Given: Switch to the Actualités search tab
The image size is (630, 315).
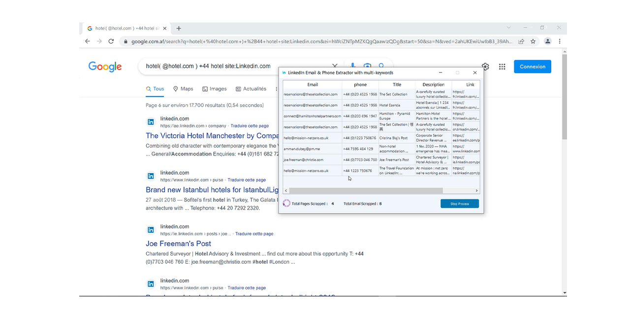Looking at the screenshot, I should 251,89.
